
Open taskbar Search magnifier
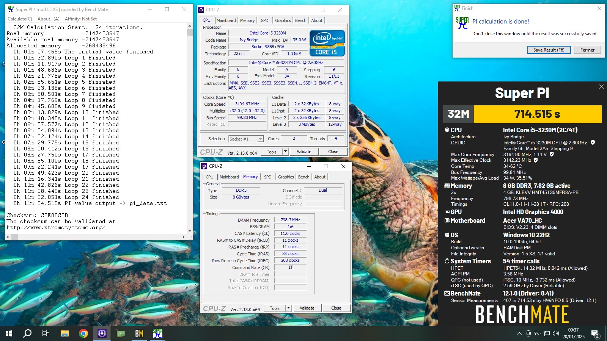click(x=27, y=333)
